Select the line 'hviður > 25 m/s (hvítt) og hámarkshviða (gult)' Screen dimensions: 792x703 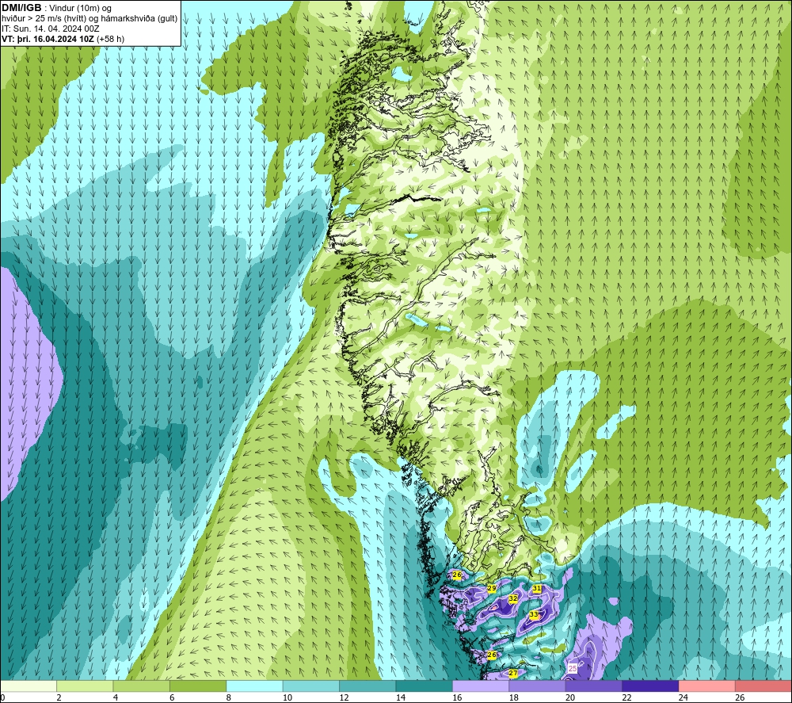point(89,18)
